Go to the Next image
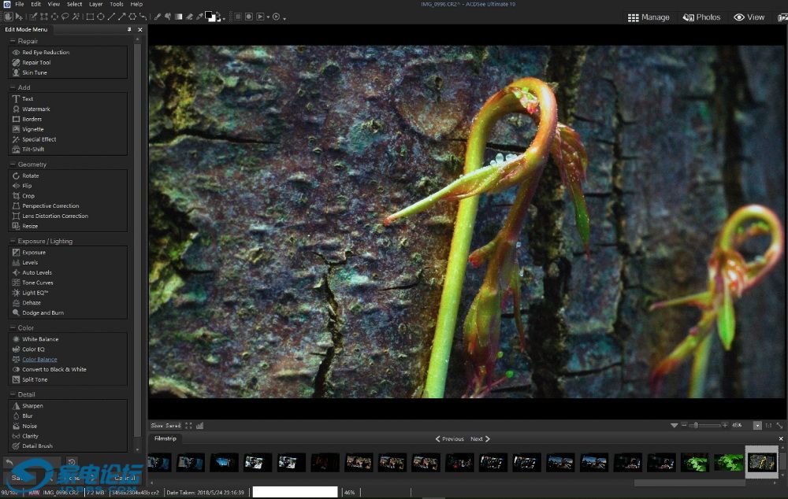Screen dimensions: 788x499 pos(480,438)
